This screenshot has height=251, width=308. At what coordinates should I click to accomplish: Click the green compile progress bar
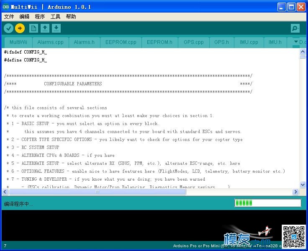click(267, 203)
